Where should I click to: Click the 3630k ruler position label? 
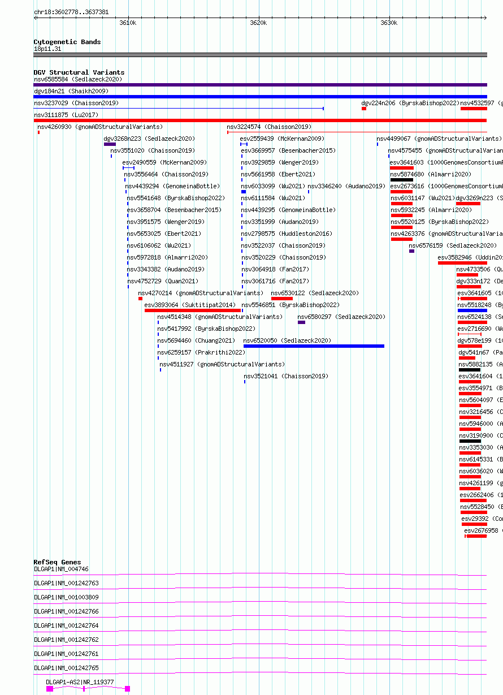coord(389,23)
